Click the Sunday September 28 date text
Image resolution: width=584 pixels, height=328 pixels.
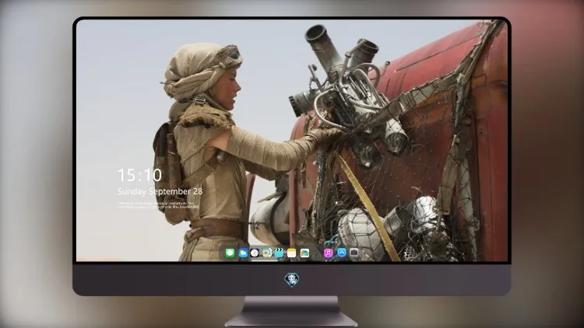(x=160, y=191)
